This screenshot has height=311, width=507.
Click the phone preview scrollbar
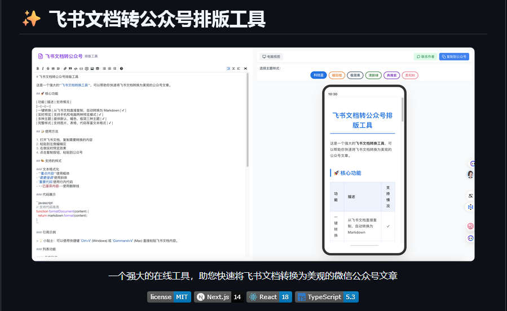pos(403,110)
